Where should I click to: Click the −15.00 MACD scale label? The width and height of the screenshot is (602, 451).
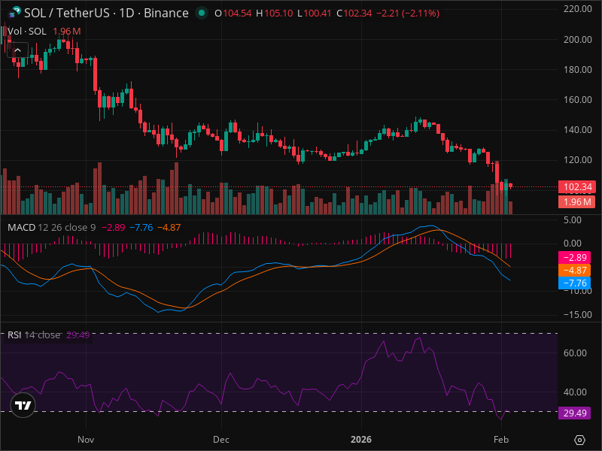[x=577, y=314]
